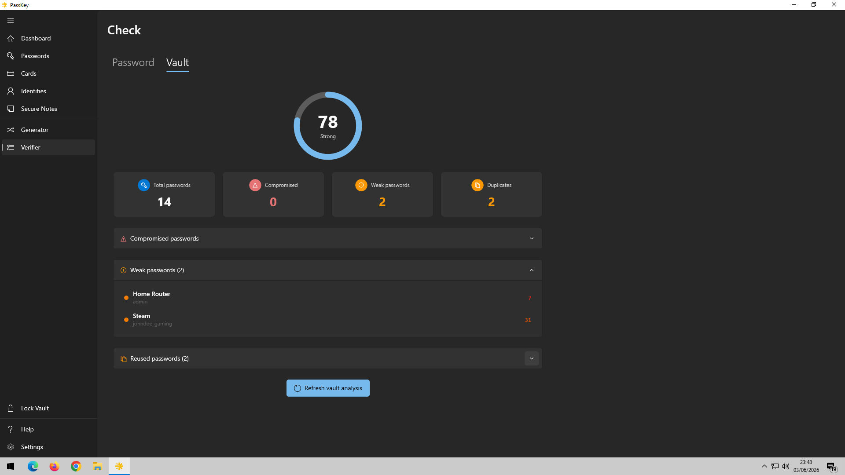Navigate to Cards
The image size is (845, 475).
coord(48,73)
